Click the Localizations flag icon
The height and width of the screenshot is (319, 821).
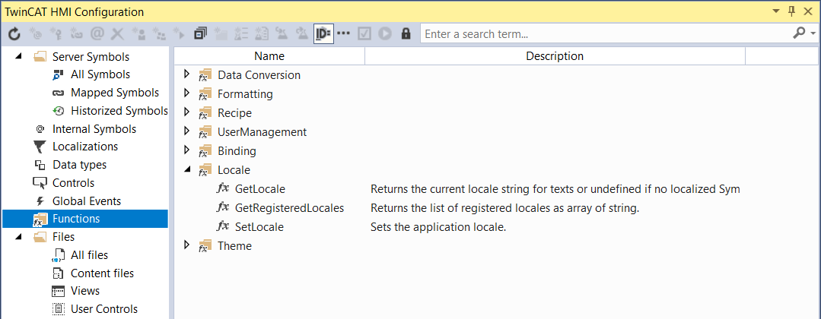point(40,147)
